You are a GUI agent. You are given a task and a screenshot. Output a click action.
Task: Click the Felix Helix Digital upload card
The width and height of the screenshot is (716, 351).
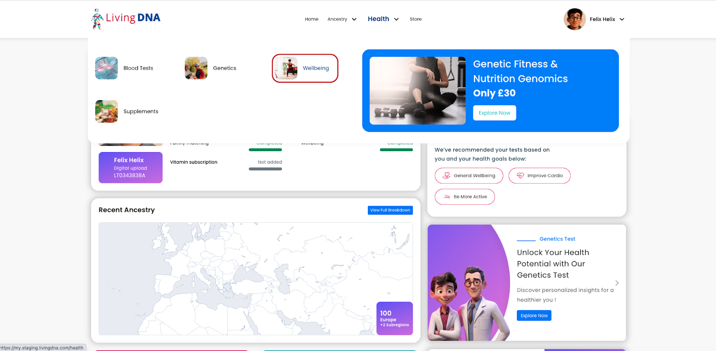(131, 168)
